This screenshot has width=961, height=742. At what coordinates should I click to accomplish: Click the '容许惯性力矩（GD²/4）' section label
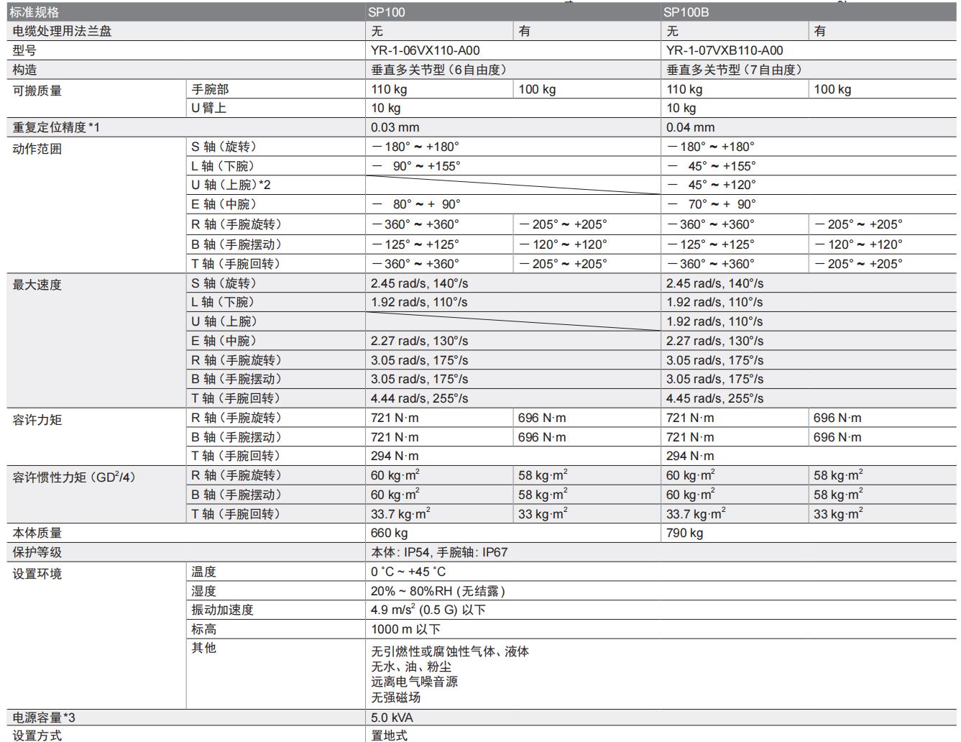(x=74, y=477)
